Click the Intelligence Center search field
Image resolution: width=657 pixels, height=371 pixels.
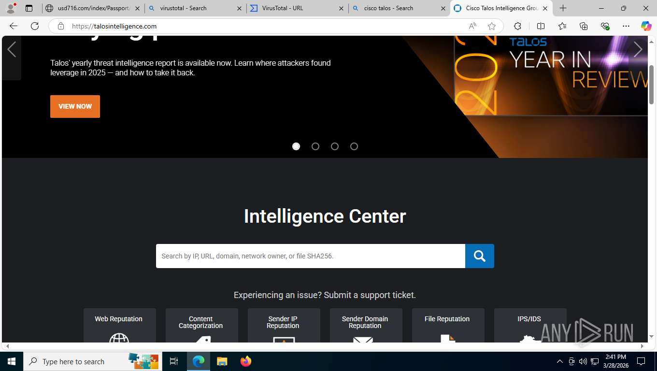[311, 256]
